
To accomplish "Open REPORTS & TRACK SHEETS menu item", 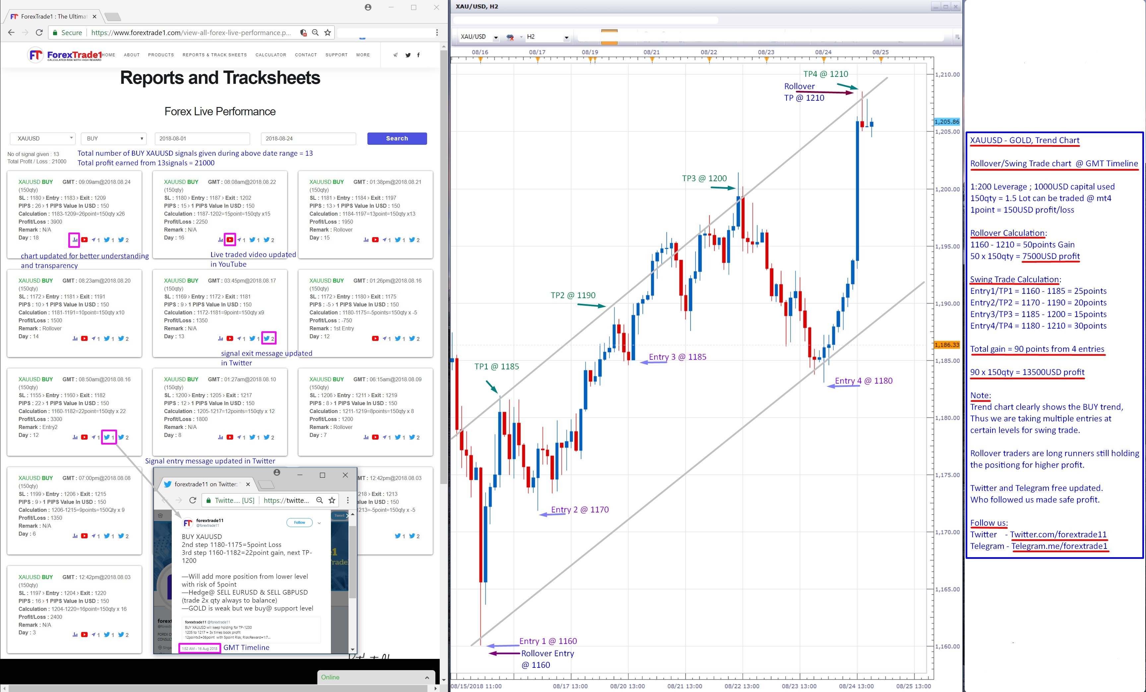I will 215,55.
